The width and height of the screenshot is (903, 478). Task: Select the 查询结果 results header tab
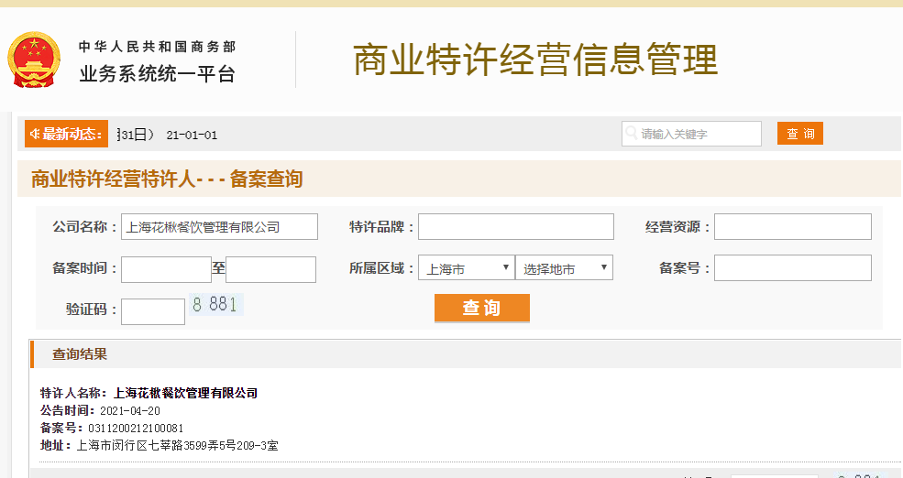(x=80, y=354)
